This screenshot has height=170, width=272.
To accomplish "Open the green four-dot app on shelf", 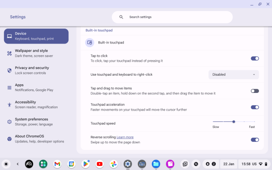I will [43, 164].
